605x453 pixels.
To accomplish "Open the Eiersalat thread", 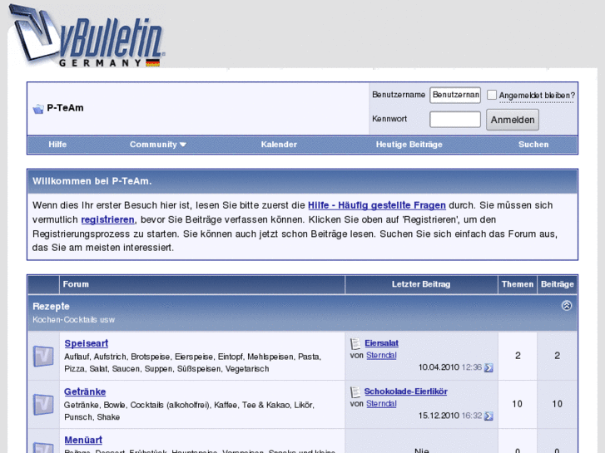I will point(382,343).
